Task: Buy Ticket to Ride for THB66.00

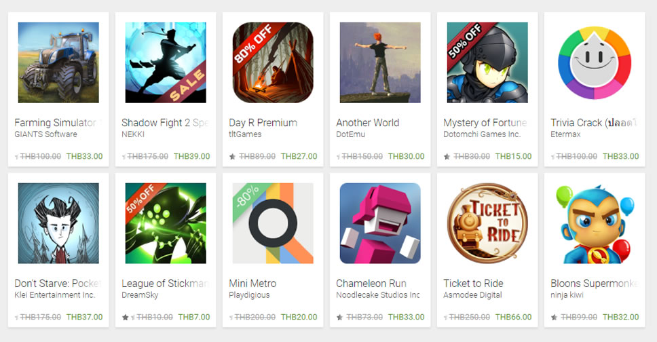Action: (x=513, y=317)
